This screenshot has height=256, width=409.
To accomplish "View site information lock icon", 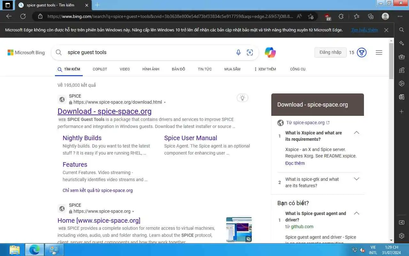I will tap(40, 16).
